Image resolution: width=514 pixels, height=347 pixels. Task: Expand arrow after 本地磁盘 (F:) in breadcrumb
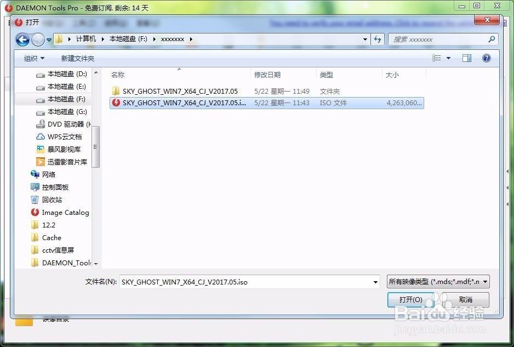click(x=154, y=39)
